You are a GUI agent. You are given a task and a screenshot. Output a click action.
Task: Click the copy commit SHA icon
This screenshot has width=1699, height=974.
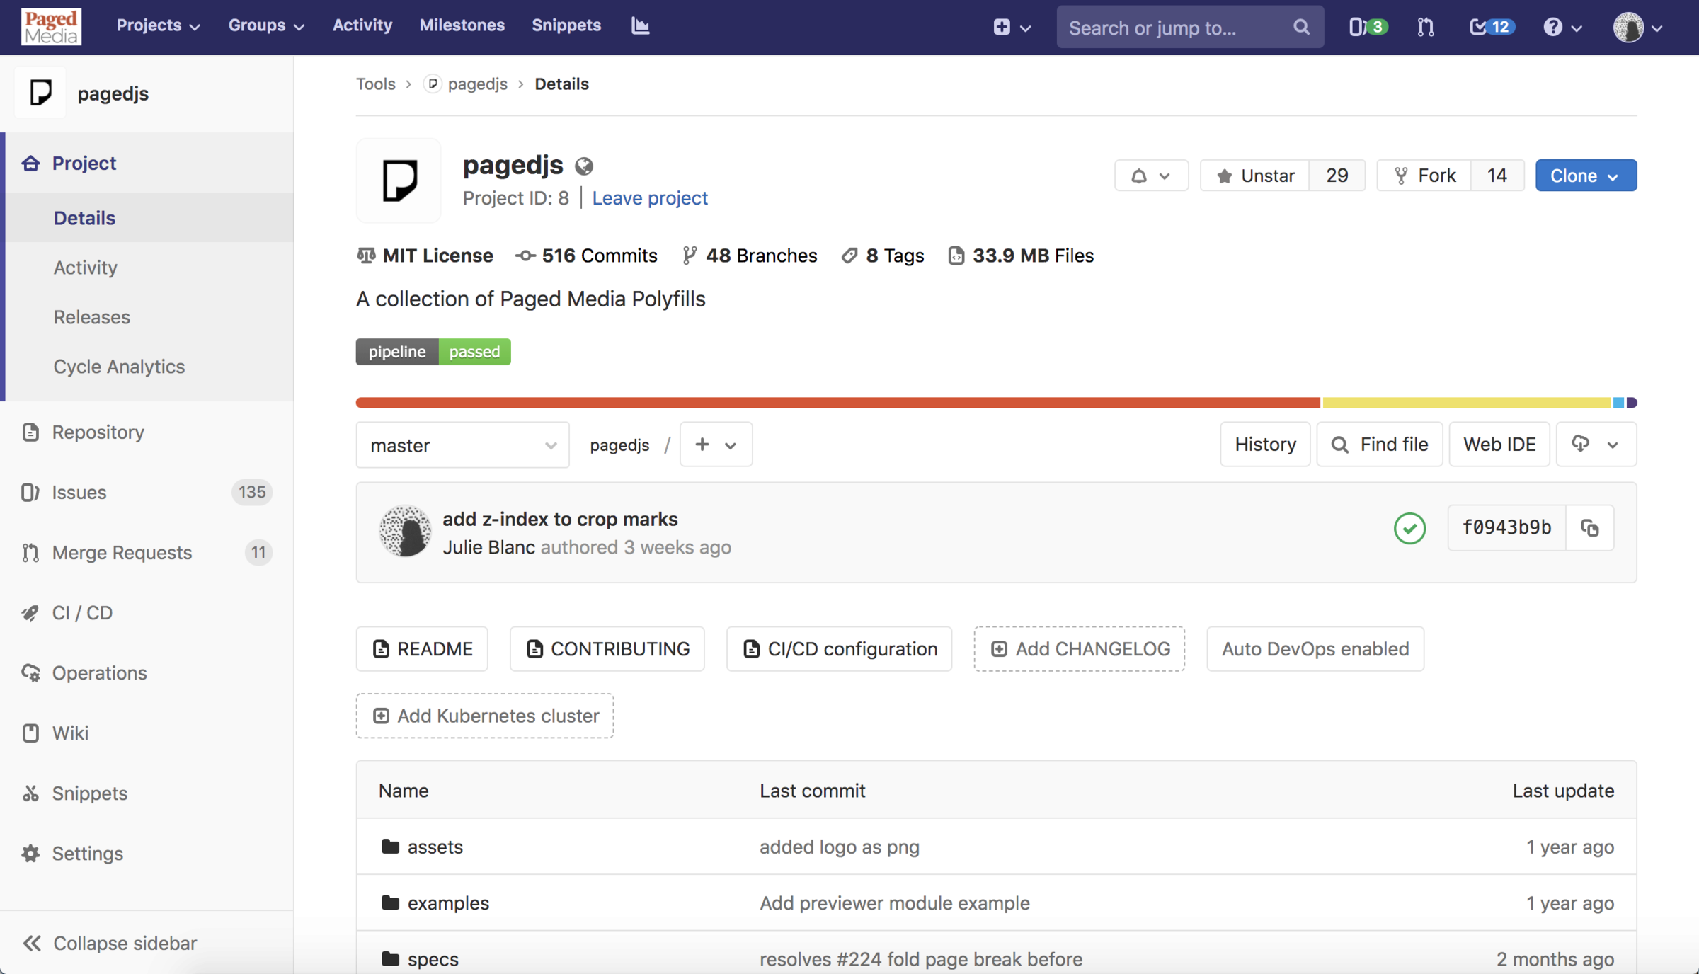tap(1590, 528)
